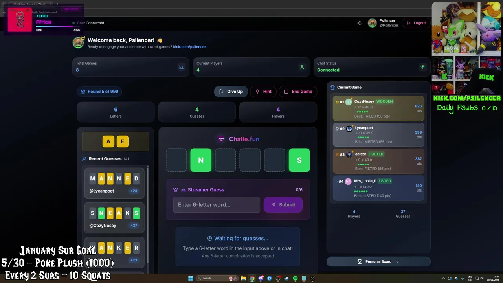This screenshot has width=503, height=283.
Task: Click the taskbar clock showing 13:23
Action: (x=493, y=278)
